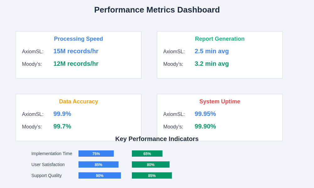Select the 99.90% uptime value
The image size is (314, 188).
205,126
